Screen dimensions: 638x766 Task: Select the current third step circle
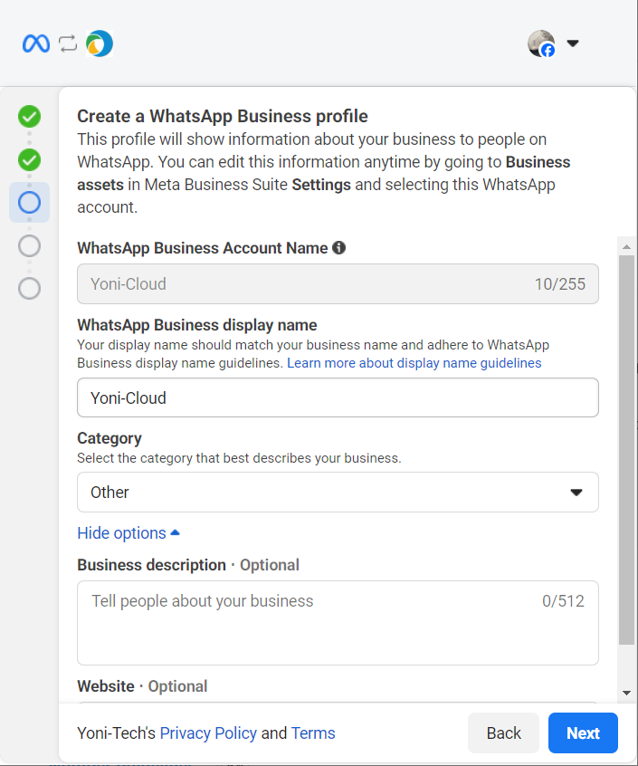(29, 202)
